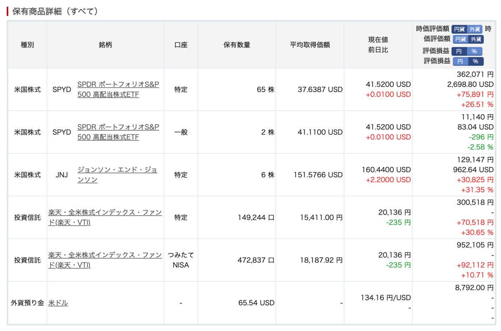
Task: Click the 151.5766 USD average cost
Action: tap(318, 175)
